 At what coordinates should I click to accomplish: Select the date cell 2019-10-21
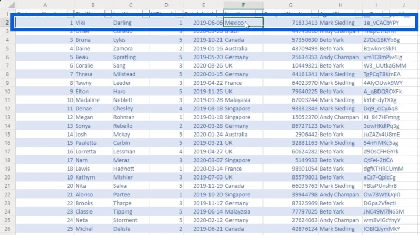point(204,40)
